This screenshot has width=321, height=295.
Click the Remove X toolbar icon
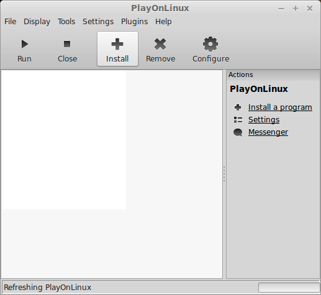click(160, 44)
